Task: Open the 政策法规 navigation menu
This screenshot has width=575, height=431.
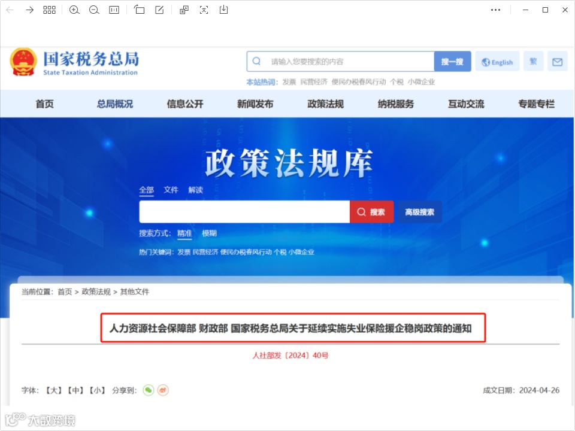Action: pos(326,104)
